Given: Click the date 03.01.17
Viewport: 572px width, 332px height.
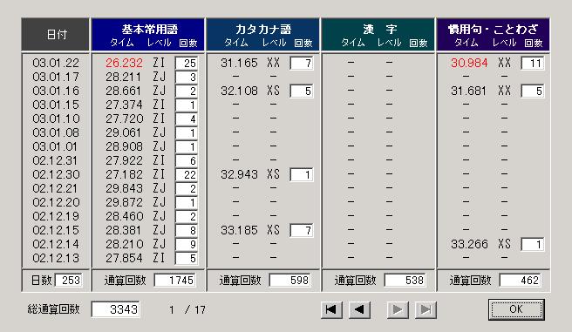Looking at the screenshot, I should tap(56, 77).
